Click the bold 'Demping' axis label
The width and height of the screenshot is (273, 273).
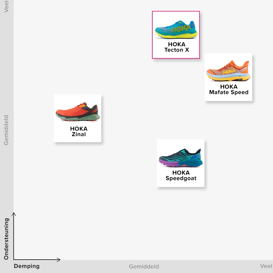(27, 266)
